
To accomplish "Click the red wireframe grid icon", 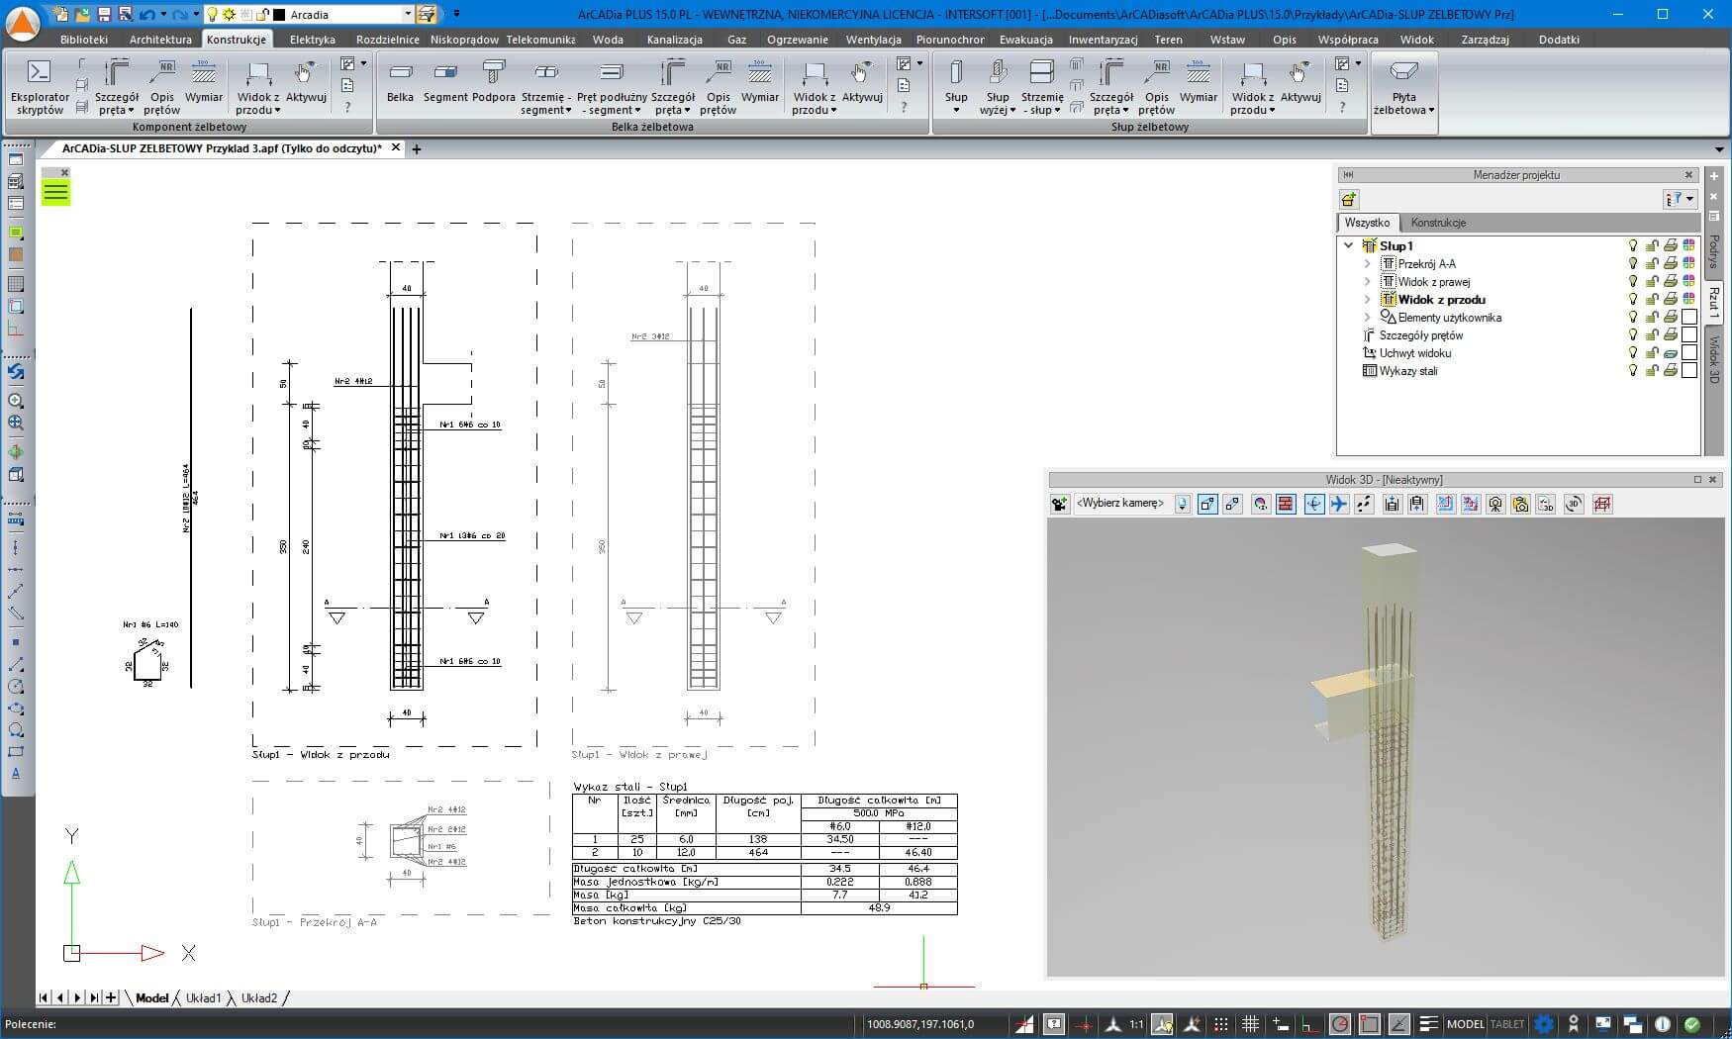I will click(1601, 504).
